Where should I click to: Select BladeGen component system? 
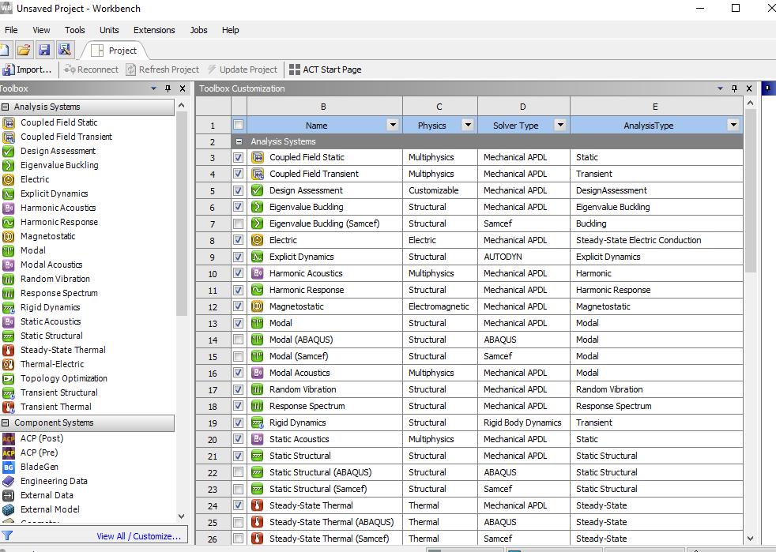39,467
